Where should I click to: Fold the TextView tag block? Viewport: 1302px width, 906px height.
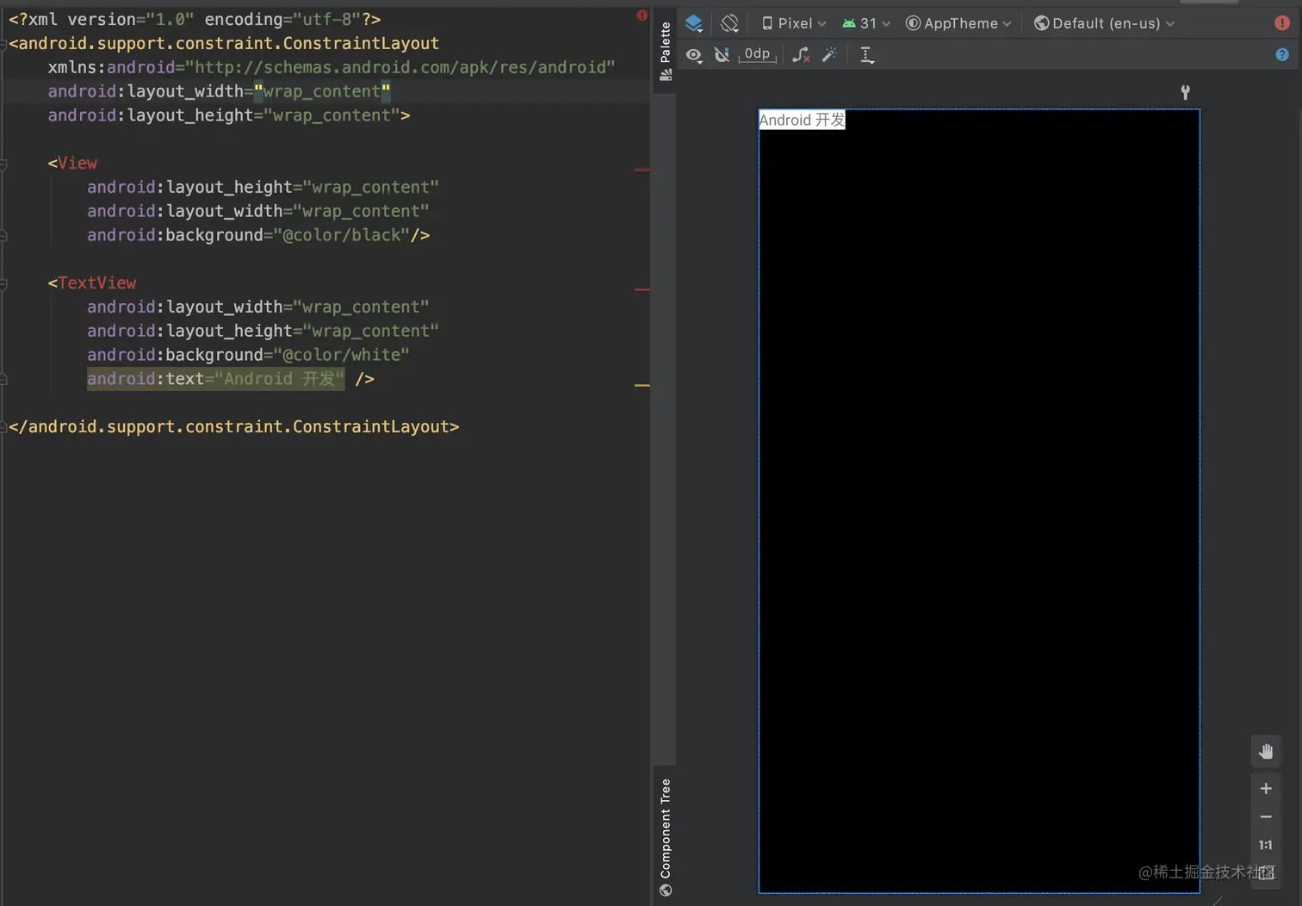(x=3, y=283)
